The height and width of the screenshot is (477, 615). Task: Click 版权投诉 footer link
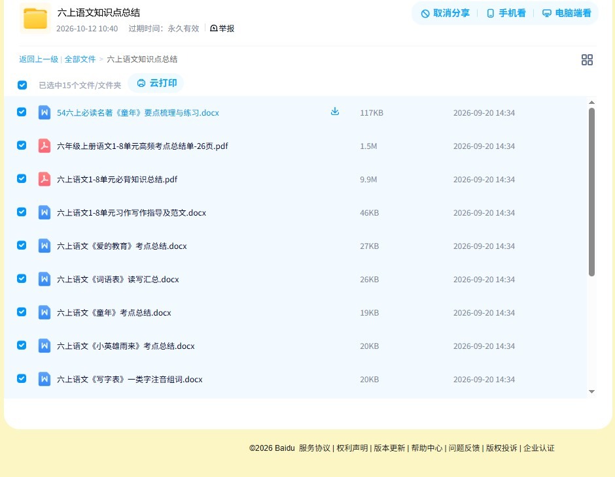[502, 448]
